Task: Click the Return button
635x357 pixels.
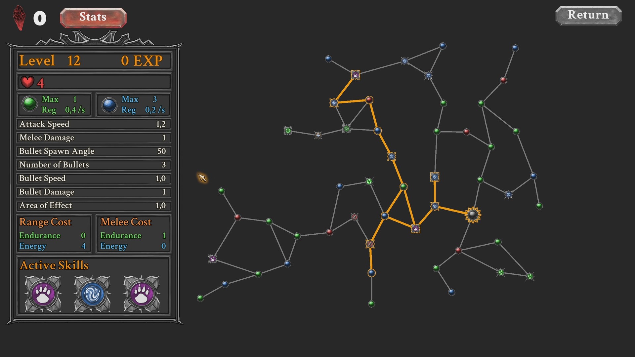Action: [x=588, y=16]
